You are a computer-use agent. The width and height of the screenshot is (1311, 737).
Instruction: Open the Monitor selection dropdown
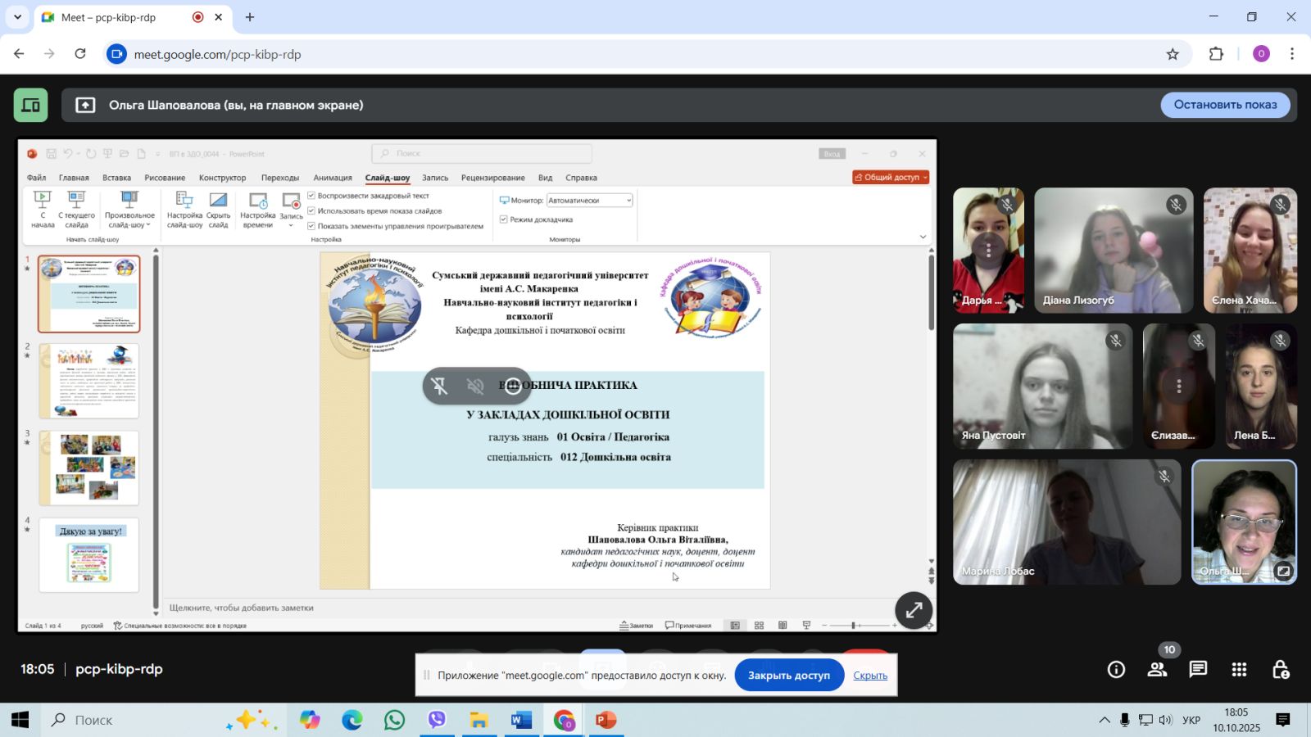pyautogui.click(x=590, y=201)
